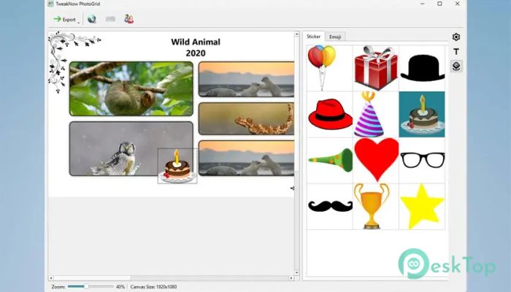Image resolution: width=511 pixels, height=292 pixels.
Task: Pick the balloons sticker
Action: click(x=329, y=69)
